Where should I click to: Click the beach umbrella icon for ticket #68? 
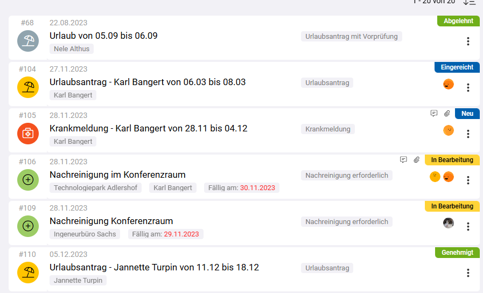point(28,41)
